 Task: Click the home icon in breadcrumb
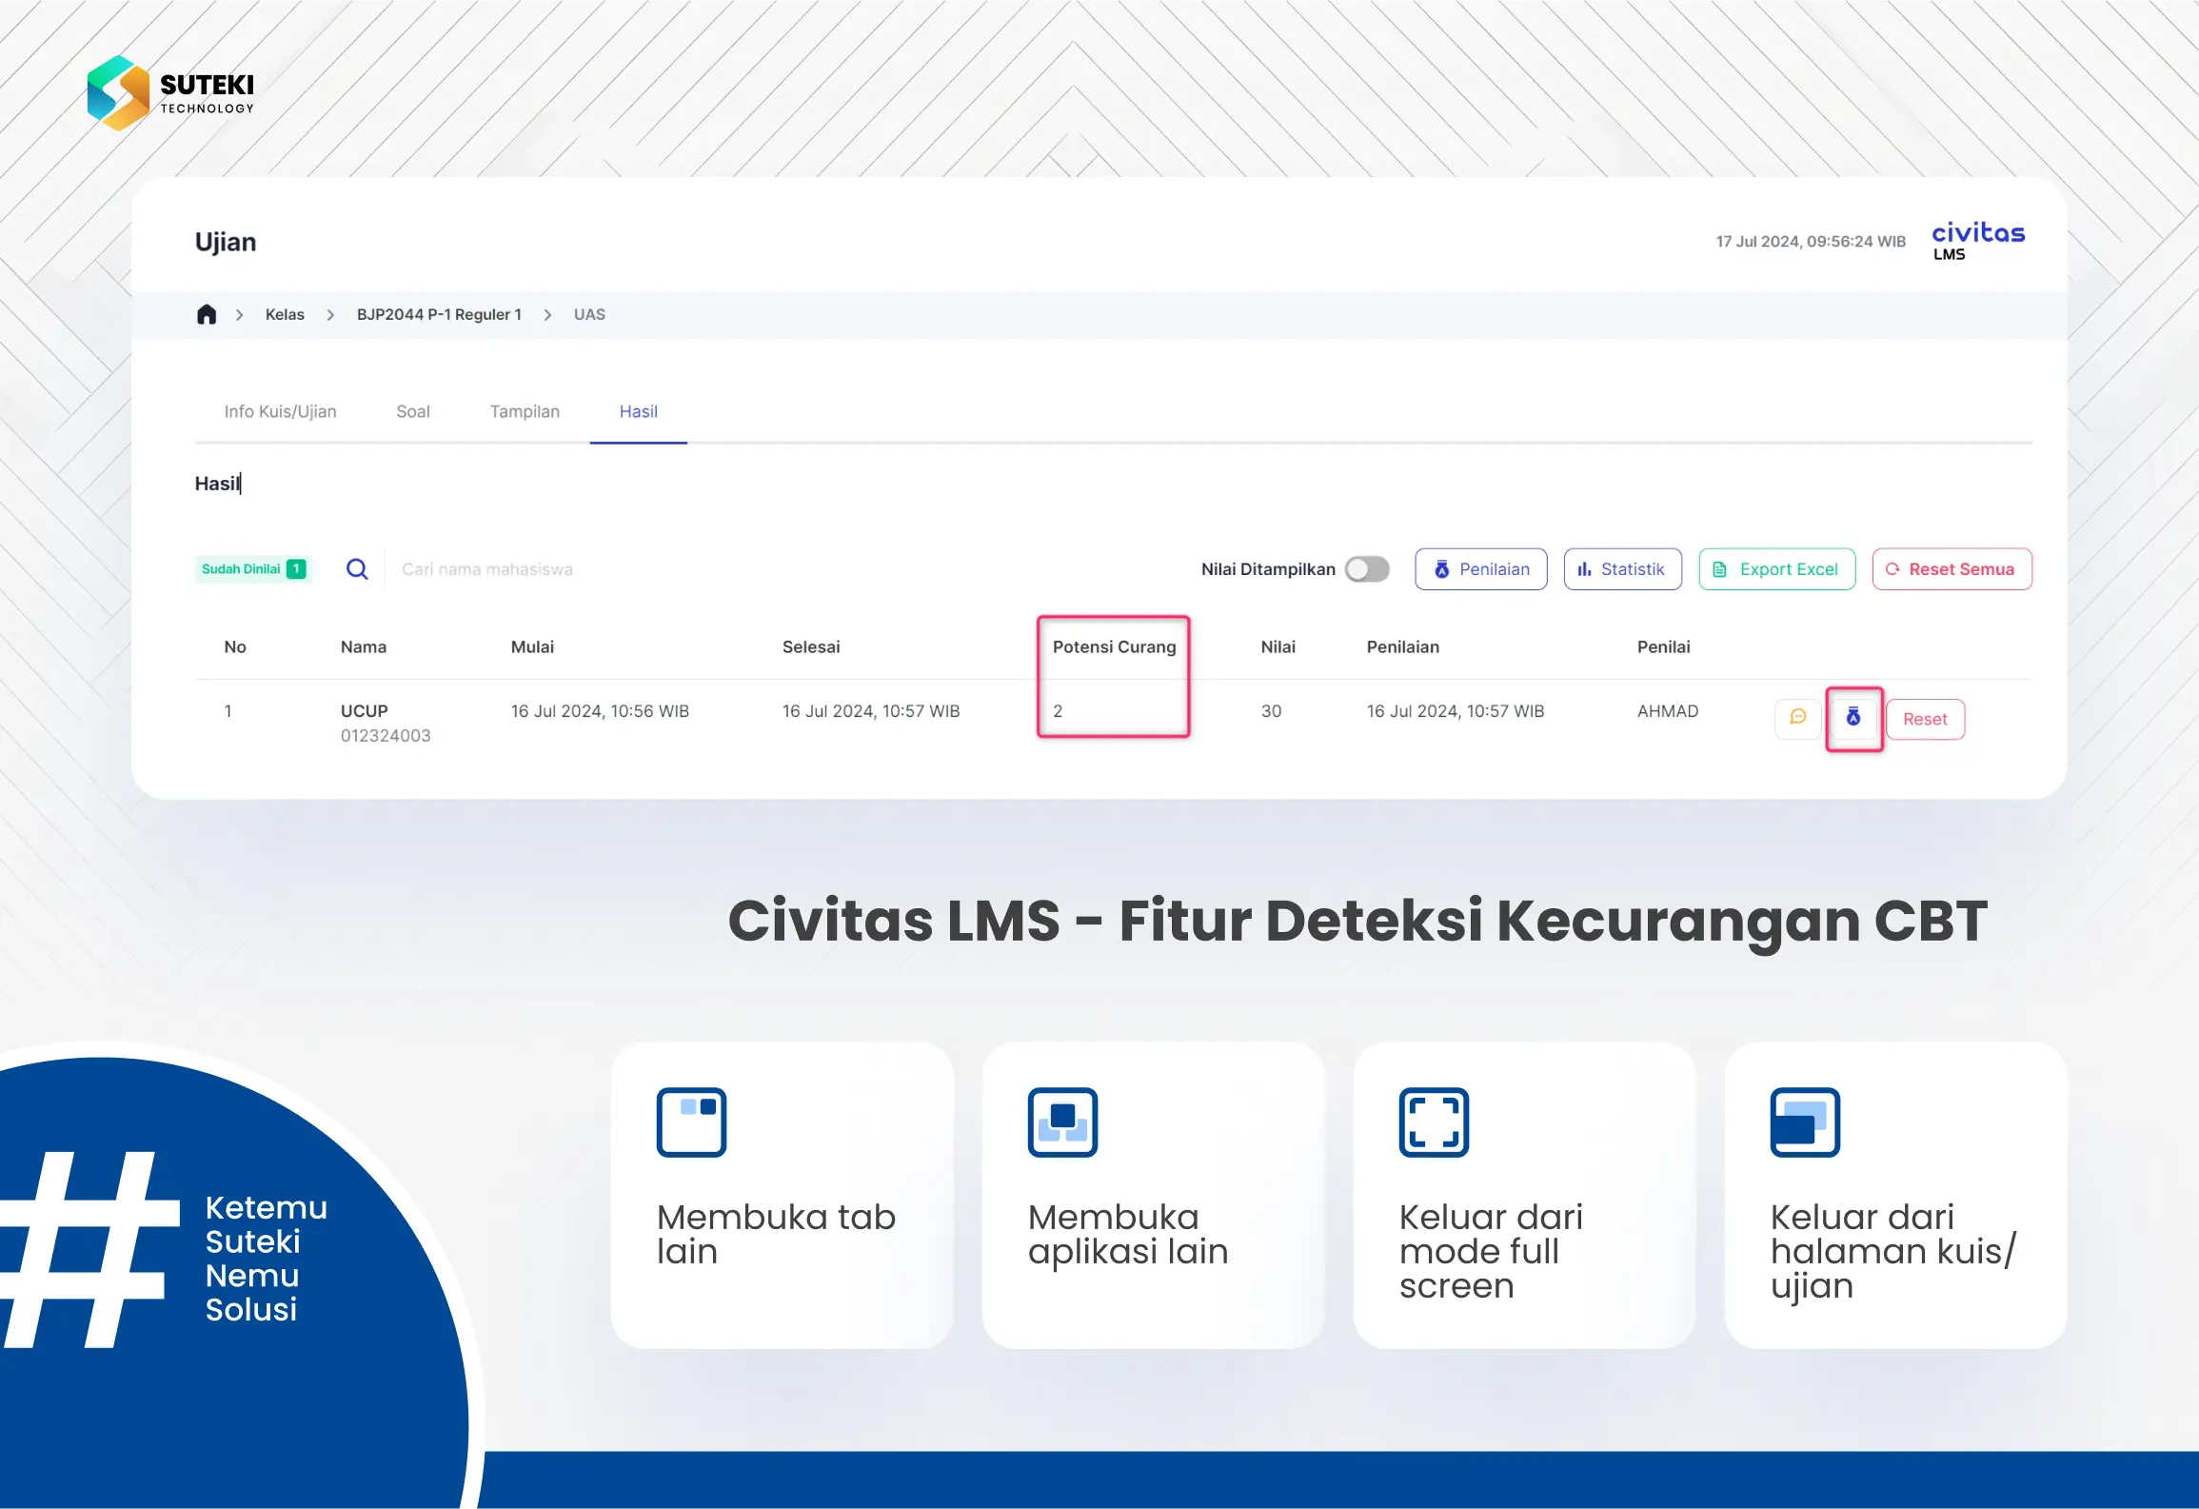207,314
